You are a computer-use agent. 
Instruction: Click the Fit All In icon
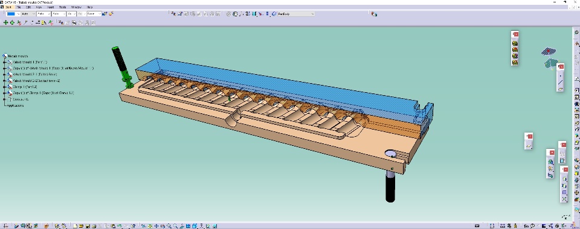click(x=149, y=226)
